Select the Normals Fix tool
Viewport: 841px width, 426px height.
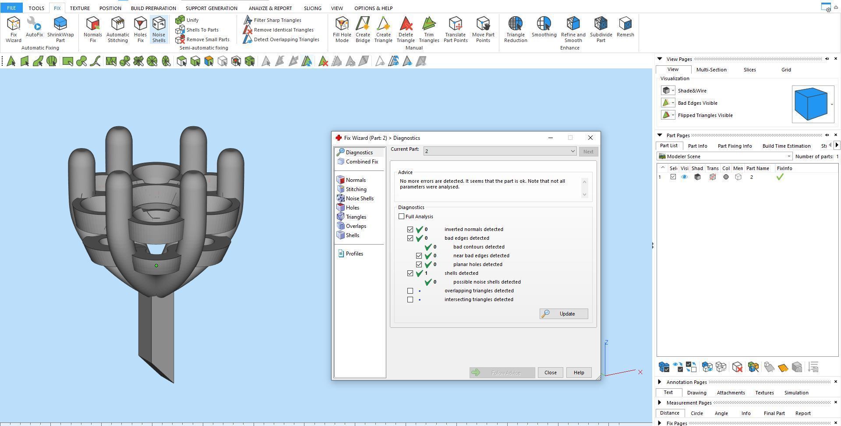(x=92, y=29)
